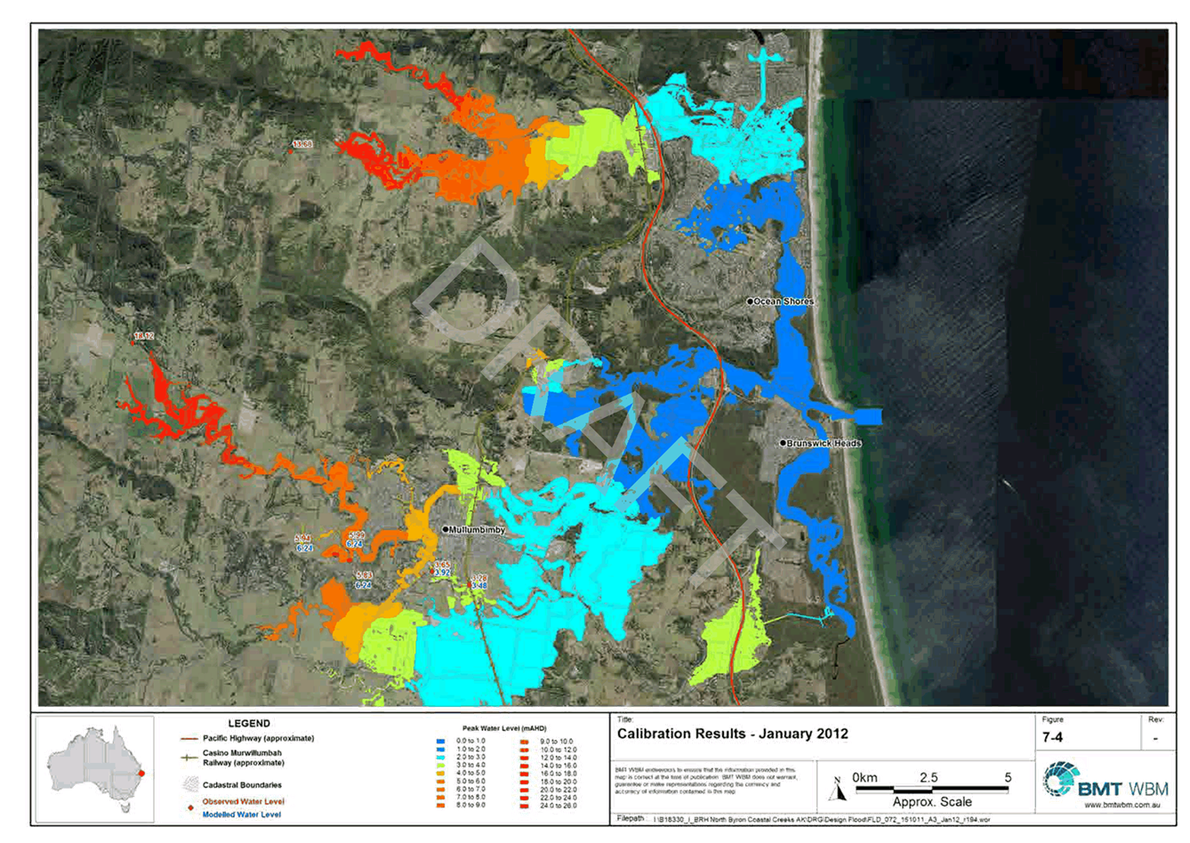Click the '0km' scale bar label
Screen dimensions: 1190x843
864,777
